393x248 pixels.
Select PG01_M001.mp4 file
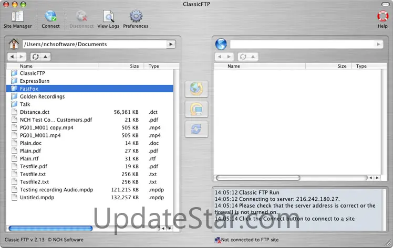[x=90, y=135]
